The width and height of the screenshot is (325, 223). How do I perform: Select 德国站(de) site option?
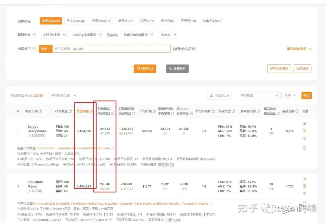point(125,21)
